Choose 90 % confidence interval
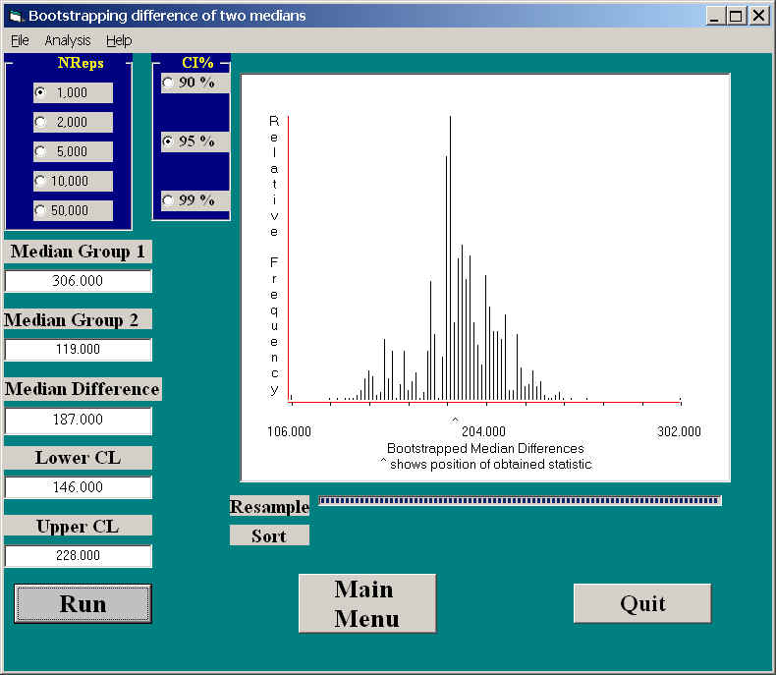Viewport: 776px width, 675px height. coord(168,83)
